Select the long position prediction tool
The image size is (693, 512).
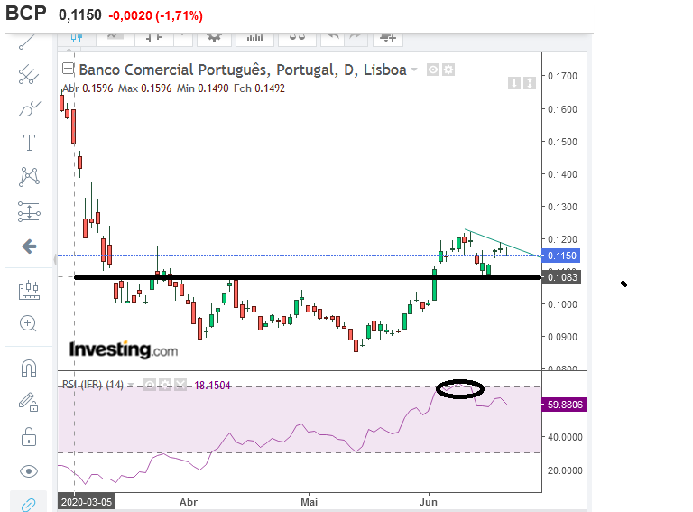(x=29, y=211)
